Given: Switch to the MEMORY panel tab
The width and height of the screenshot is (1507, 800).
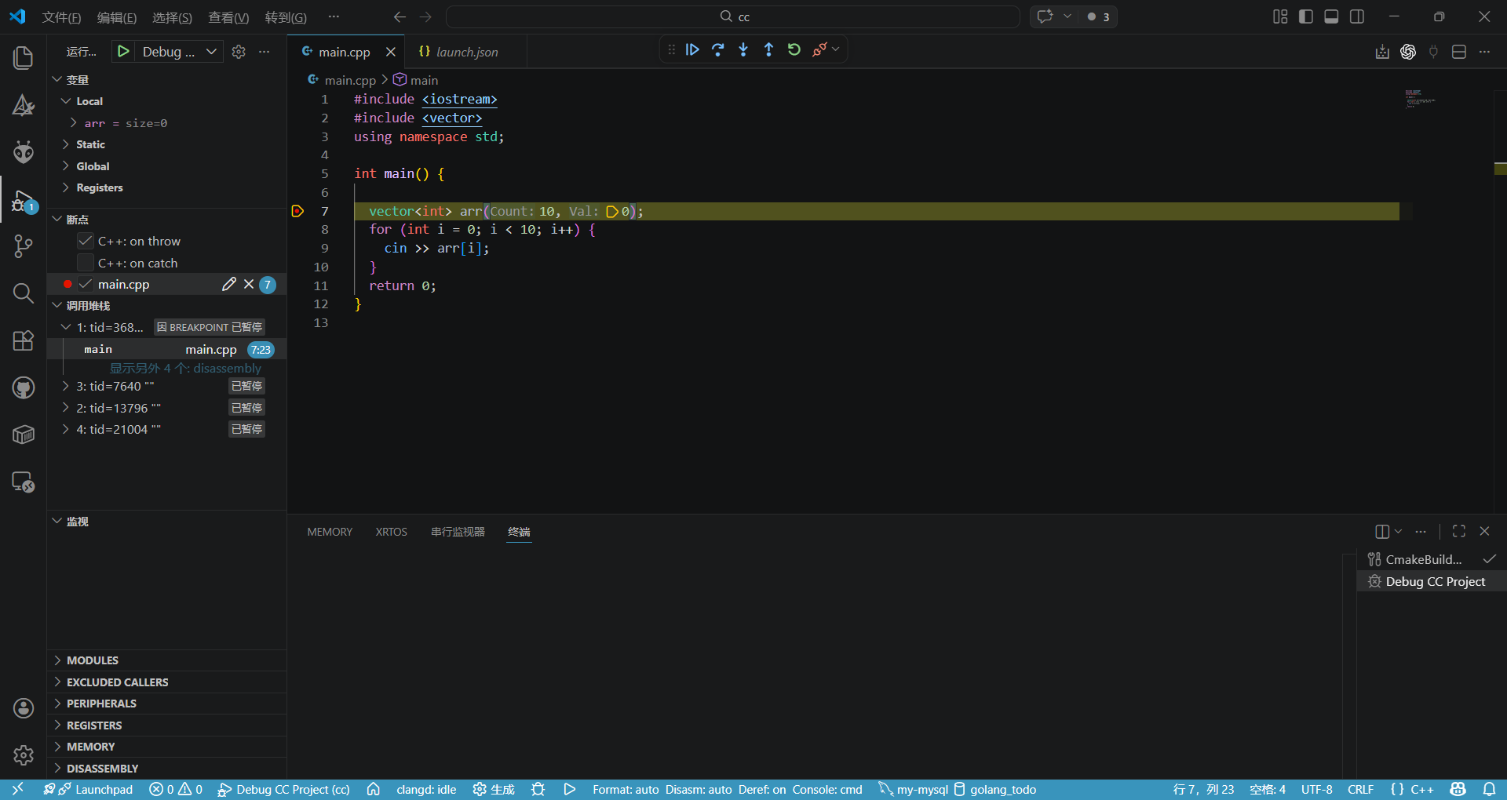Looking at the screenshot, I should tap(330, 532).
